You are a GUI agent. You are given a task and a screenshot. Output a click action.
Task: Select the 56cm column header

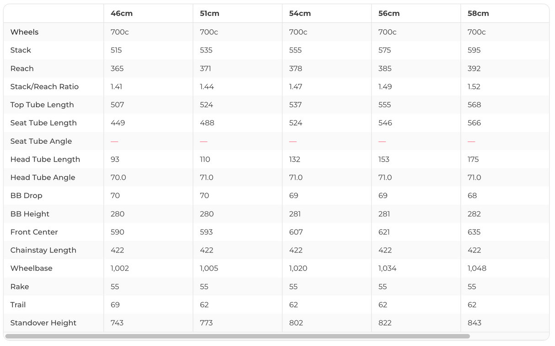point(389,14)
